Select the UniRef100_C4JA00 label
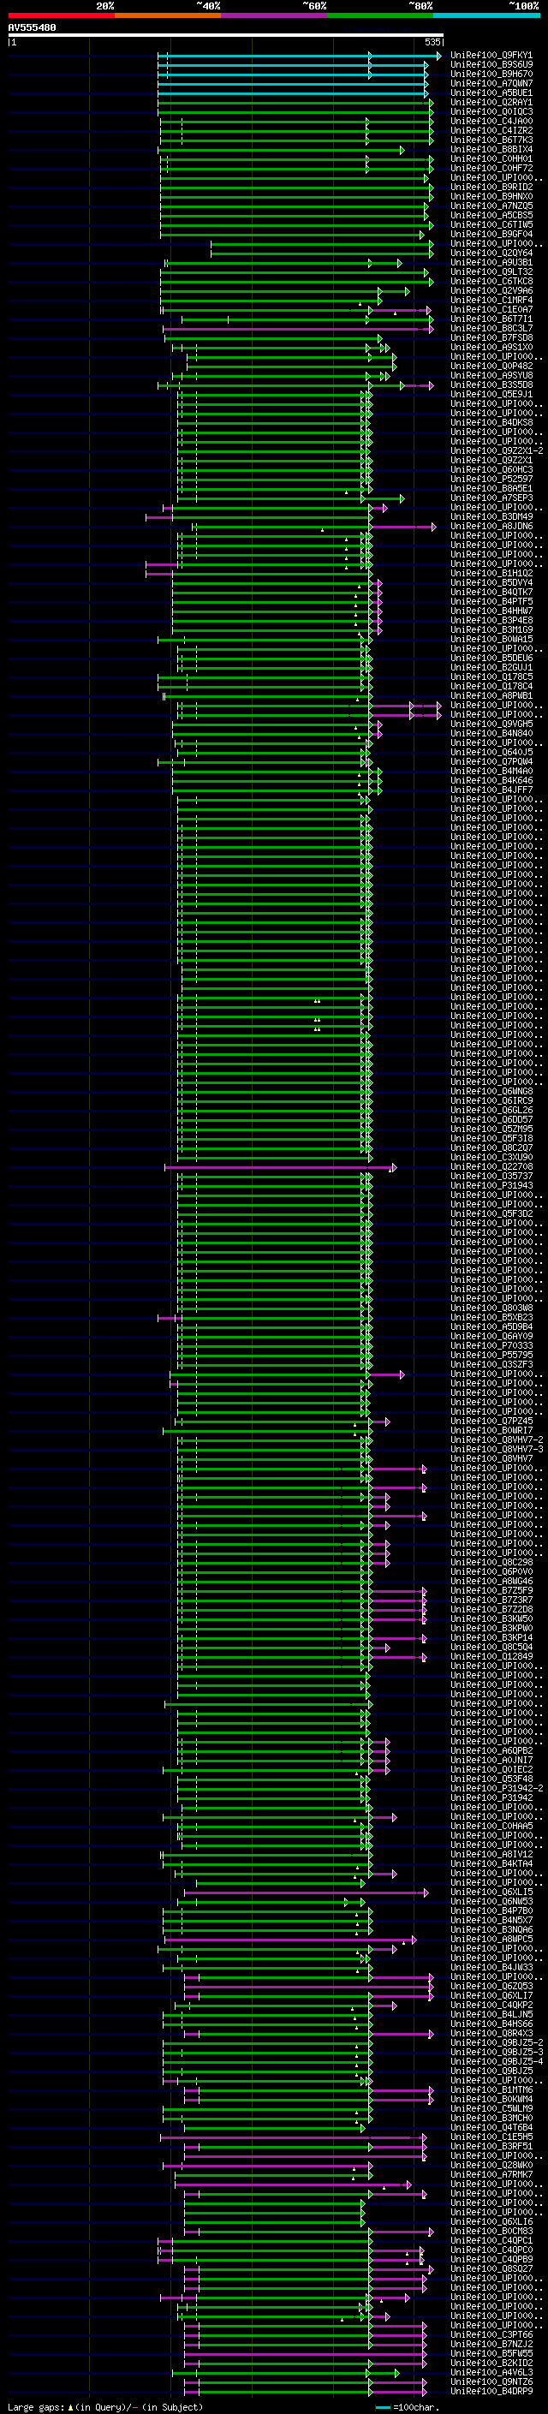The height and width of the screenshot is (2414, 548). tap(491, 121)
